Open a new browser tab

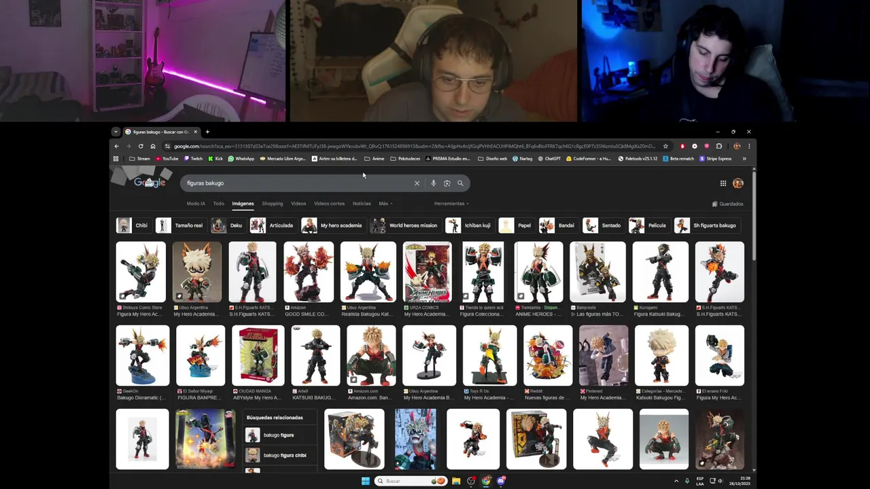coord(207,132)
